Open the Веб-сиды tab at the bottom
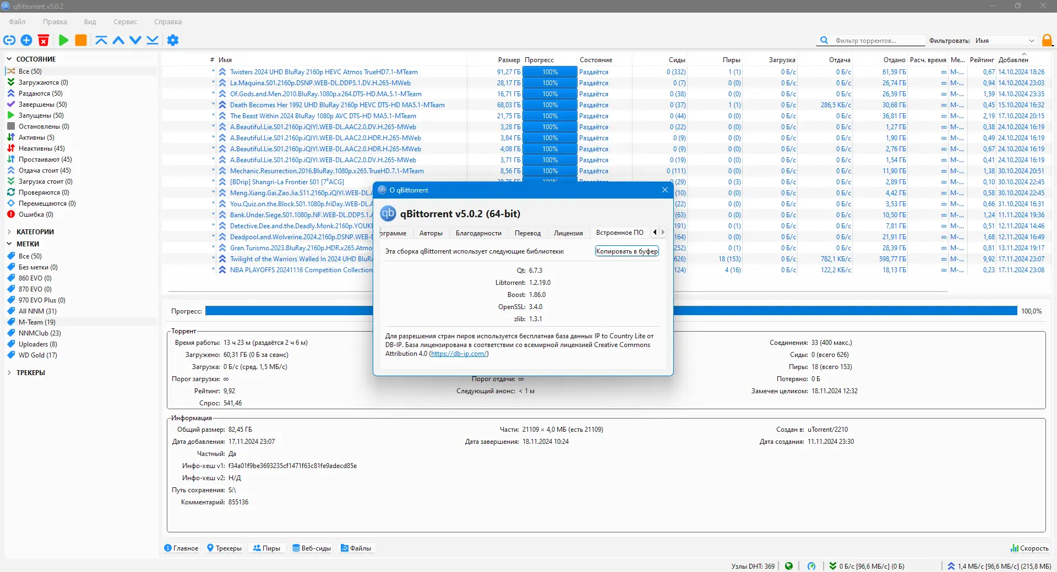Screen dimensions: 1057x572 tap(312, 548)
